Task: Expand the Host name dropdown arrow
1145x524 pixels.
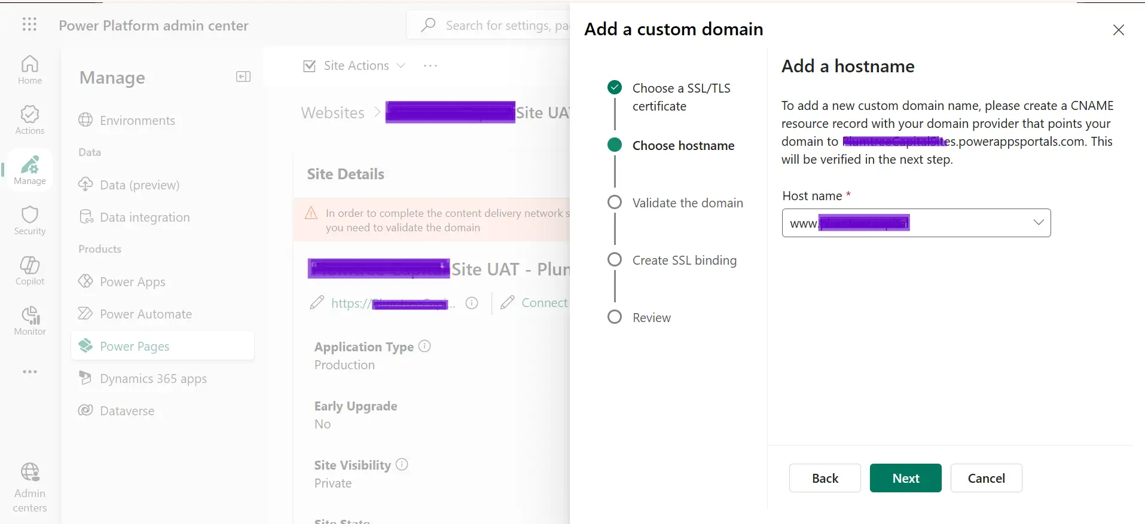Action: [x=1039, y=222]
